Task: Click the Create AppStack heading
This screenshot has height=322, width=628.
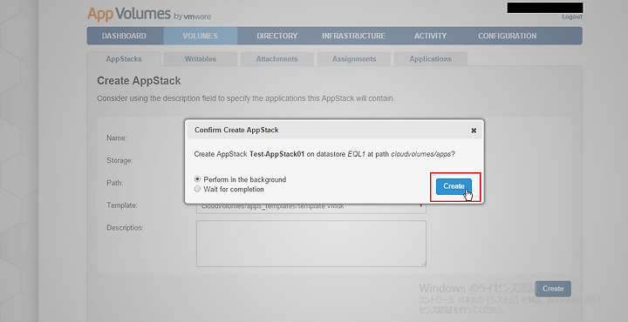Action: pos(139,81)
